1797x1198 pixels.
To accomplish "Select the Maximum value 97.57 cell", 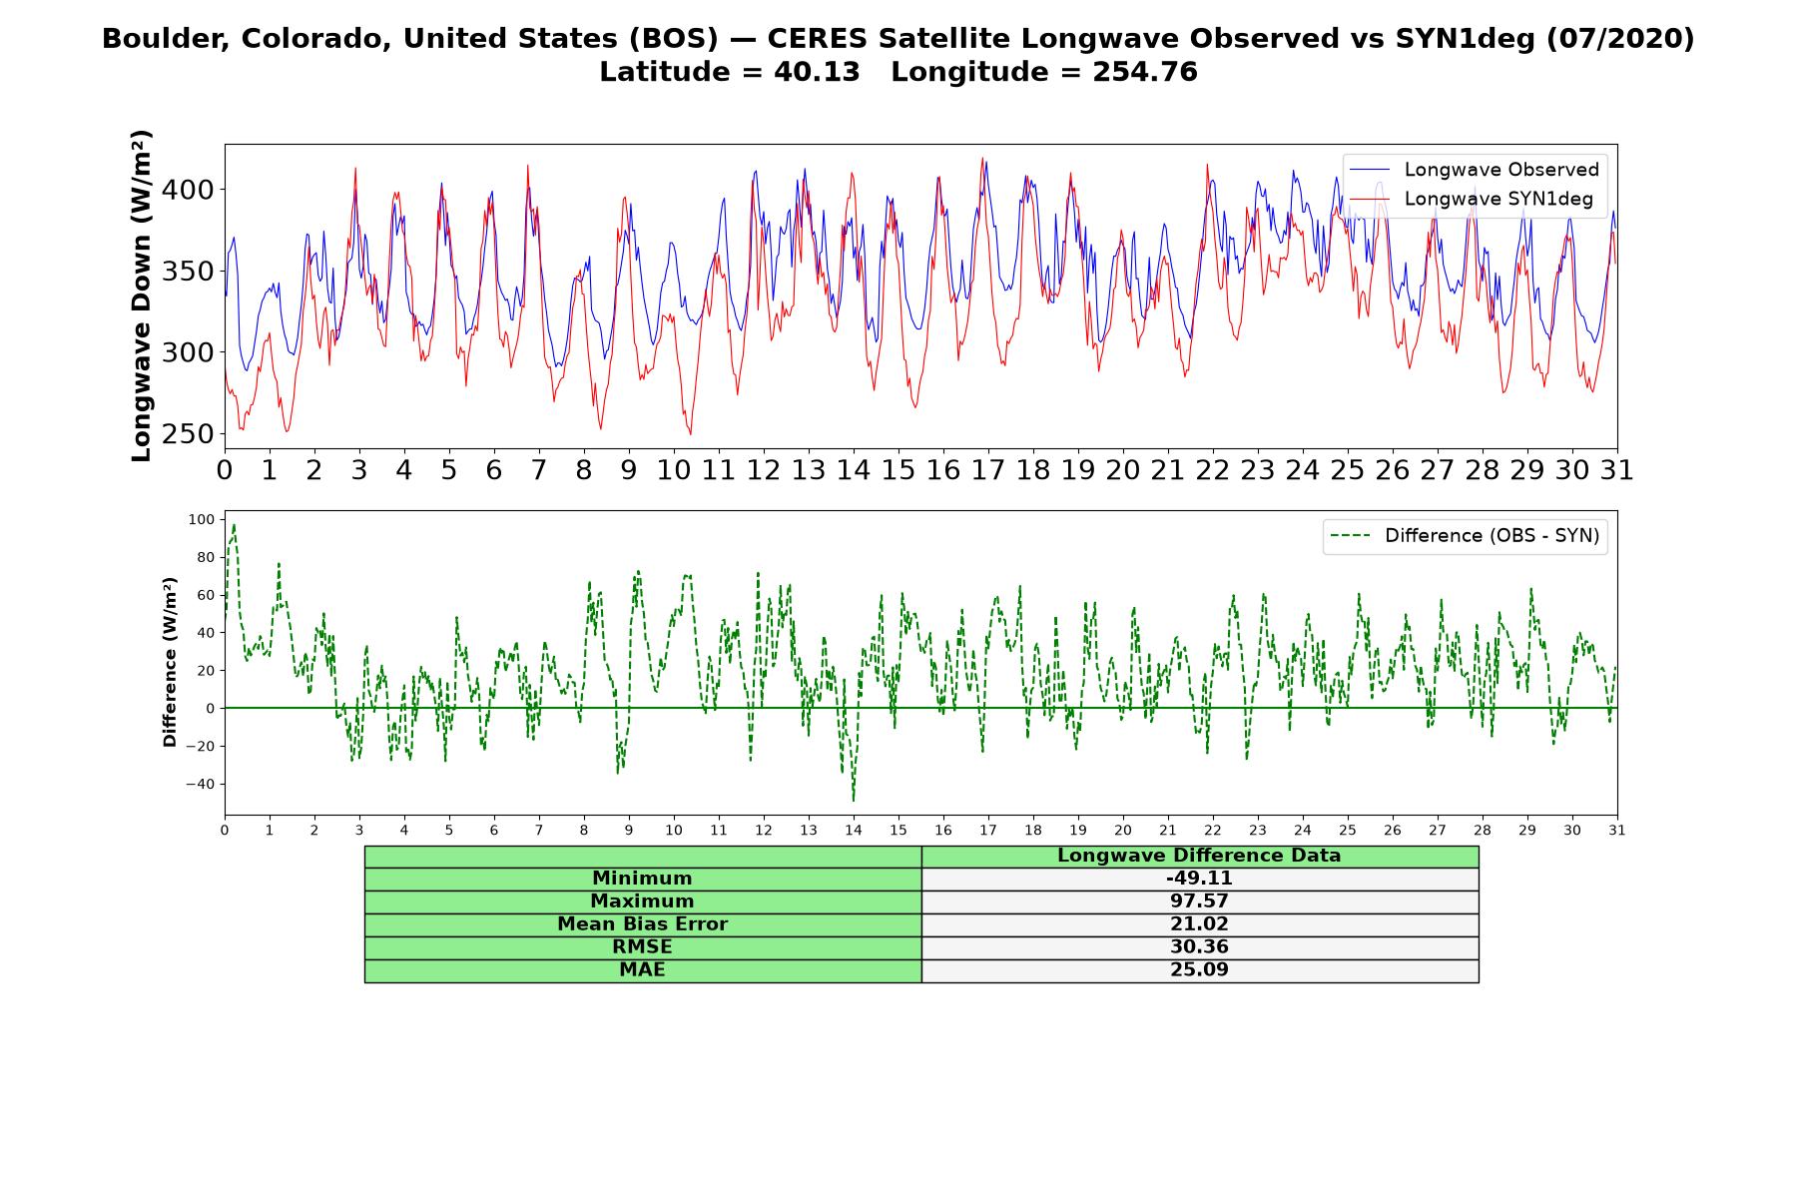I will point(1200,901).
